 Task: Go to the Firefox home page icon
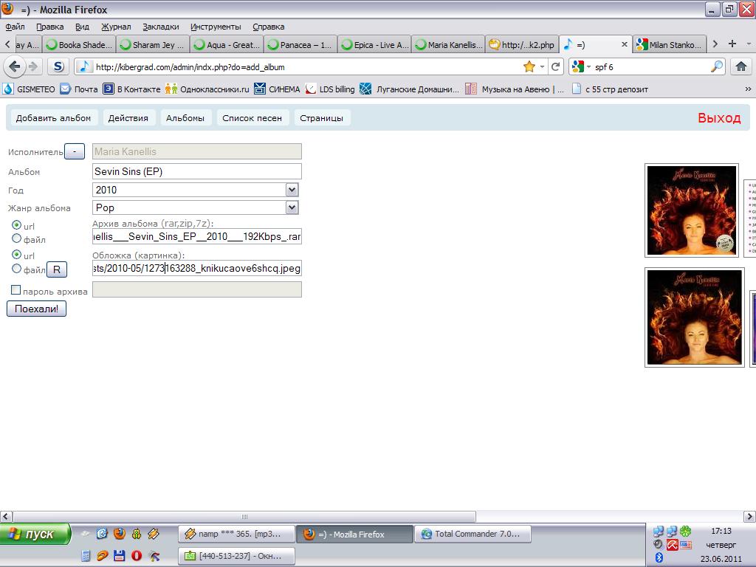tap(741, 66)
